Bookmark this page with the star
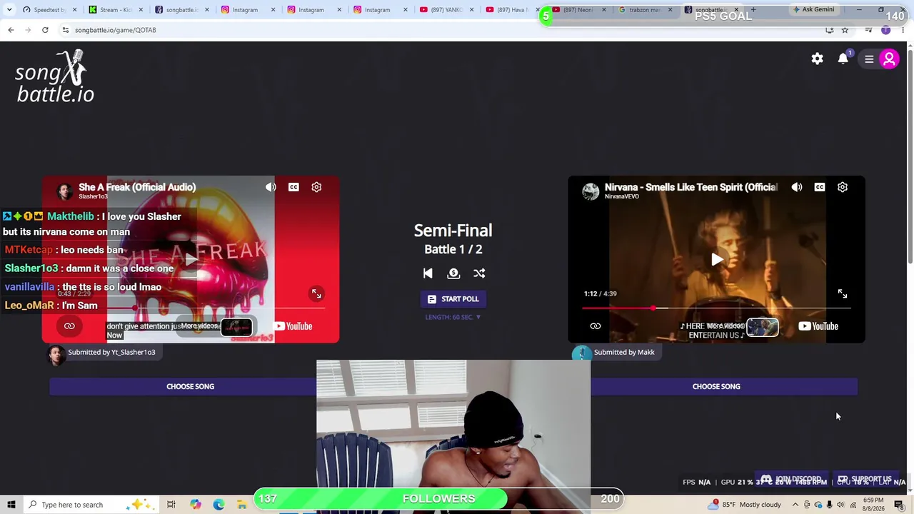Viewport: 914px width, 514px height. coord(845,30)
